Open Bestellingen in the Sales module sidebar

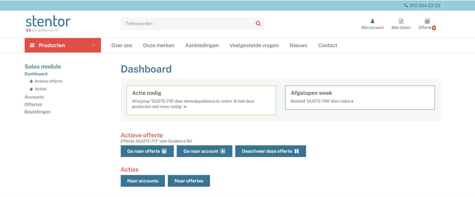tap(38, 112)
